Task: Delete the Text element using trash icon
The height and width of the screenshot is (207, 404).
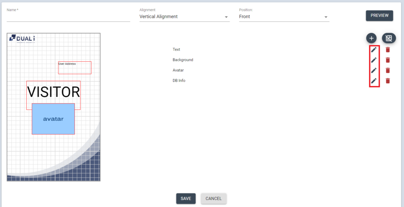Action: [x=388, y=50]
